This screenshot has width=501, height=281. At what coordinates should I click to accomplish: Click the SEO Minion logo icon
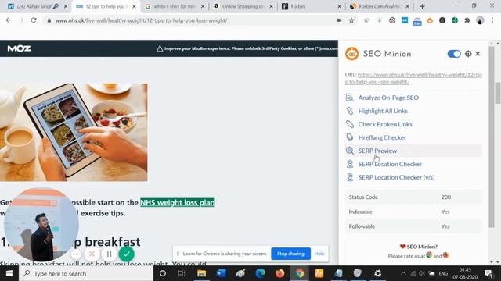(x=351, y=54)
